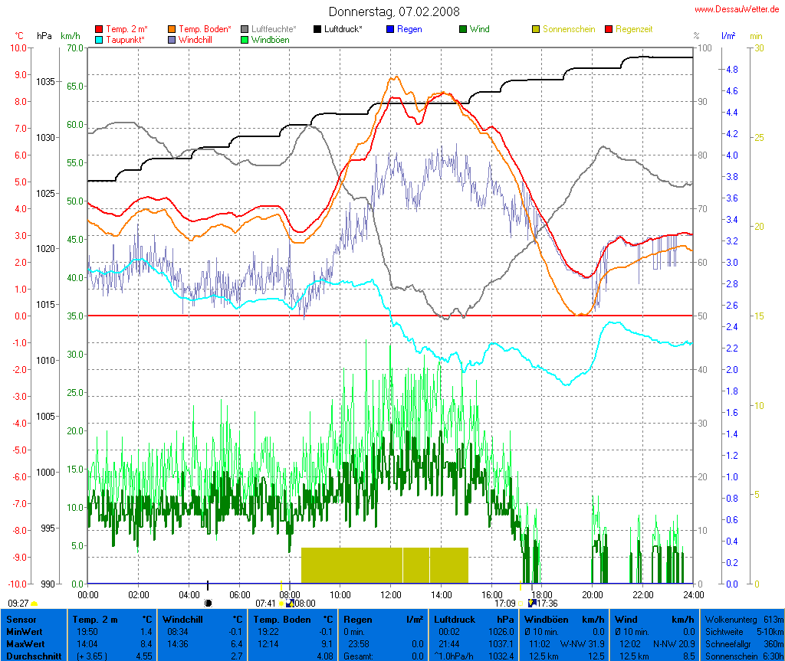Click the dark green Wind legend swatch
Screen dimensions: 785x661
(x=463, y=29)
